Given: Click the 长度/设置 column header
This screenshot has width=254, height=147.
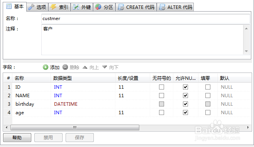Looking at the screenshot, I should click(132, 78).
